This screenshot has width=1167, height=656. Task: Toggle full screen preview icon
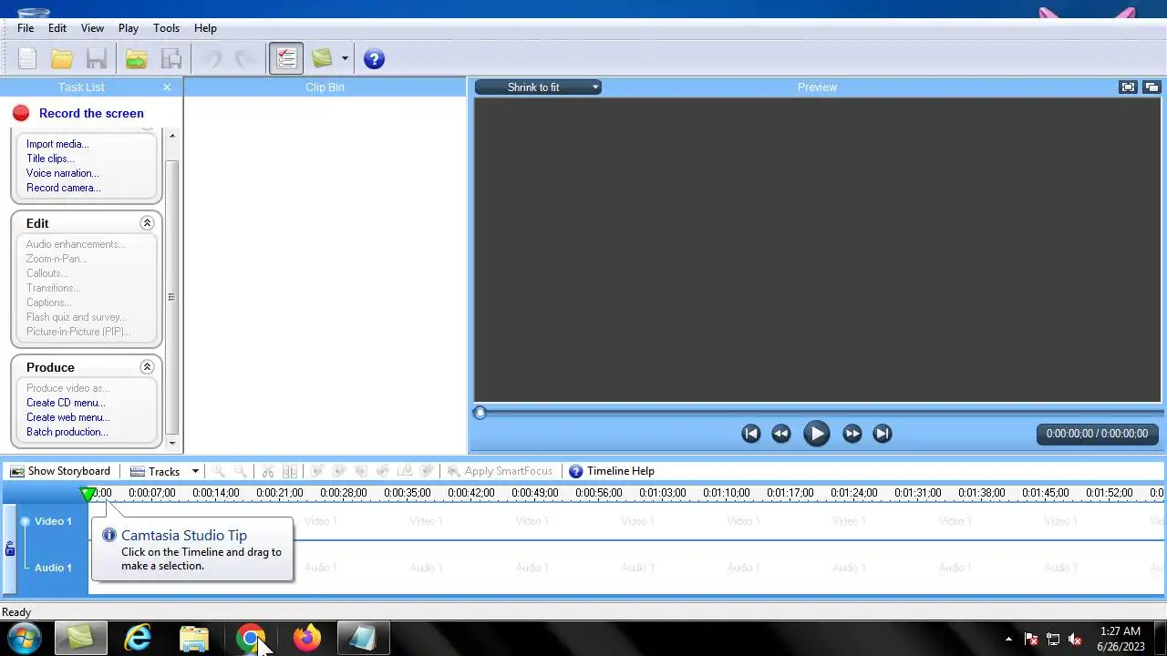click(x=1129, y=87)
